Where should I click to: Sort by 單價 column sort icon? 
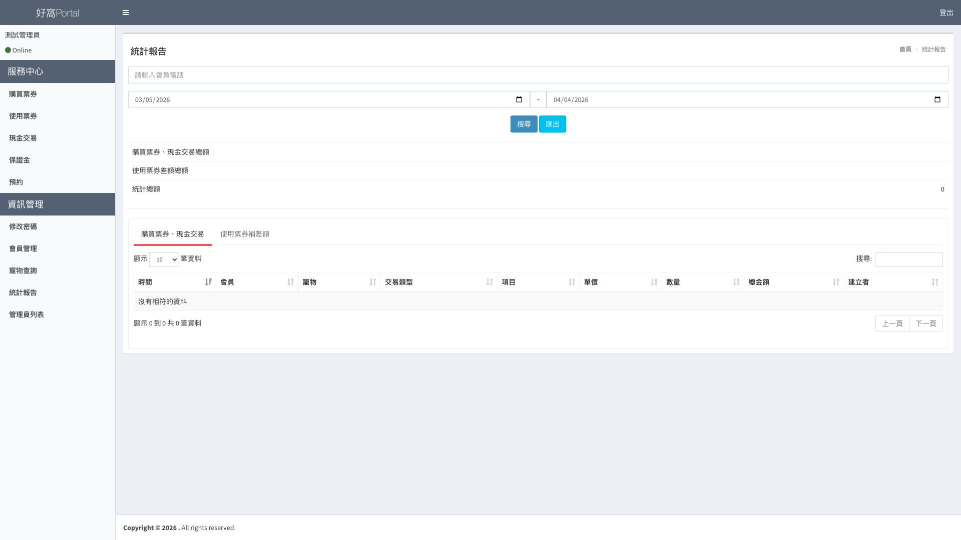[654, 282]
